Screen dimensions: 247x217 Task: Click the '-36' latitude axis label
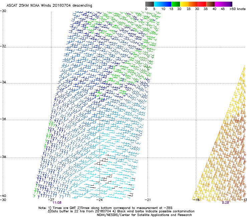pos(3,119)
